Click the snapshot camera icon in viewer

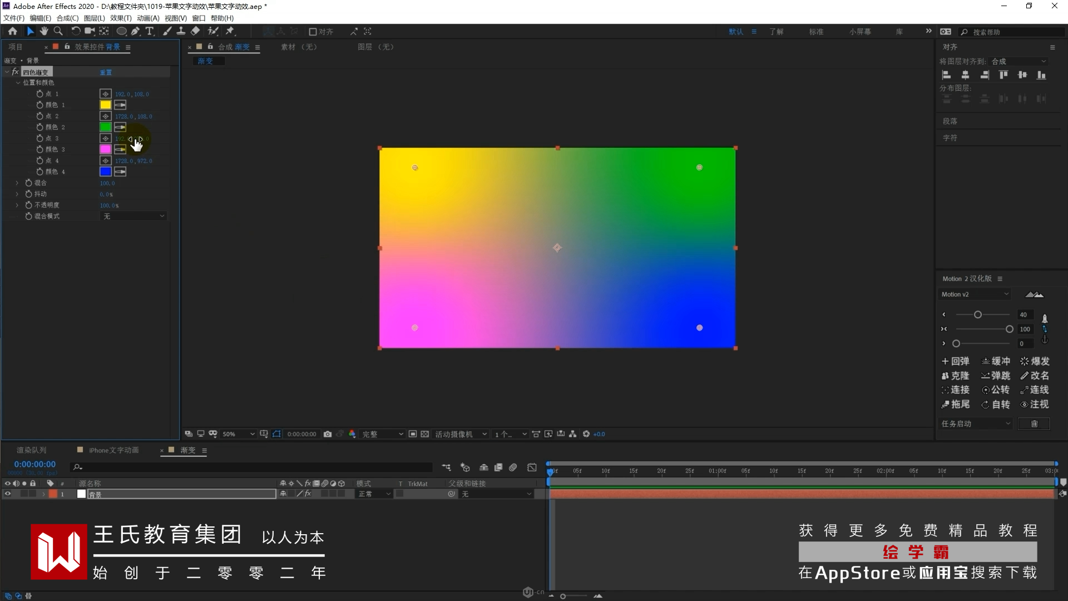pos(328,434)
